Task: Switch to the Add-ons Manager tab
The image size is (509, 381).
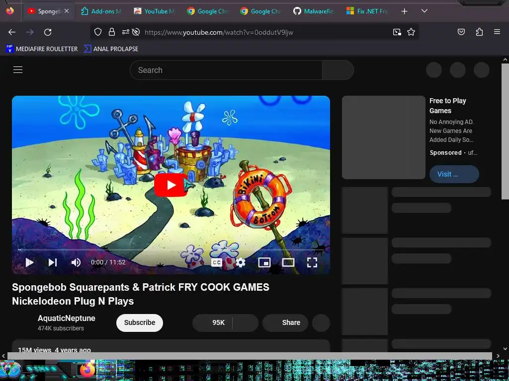Action: (101, 11)
